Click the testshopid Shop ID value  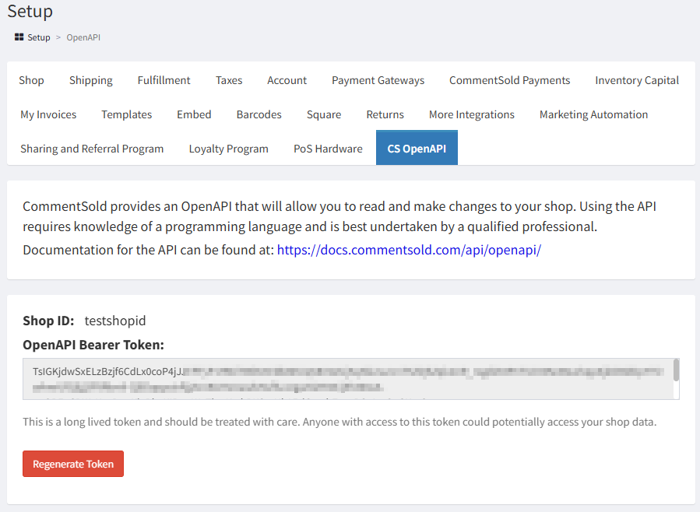[x=115, y=321]
